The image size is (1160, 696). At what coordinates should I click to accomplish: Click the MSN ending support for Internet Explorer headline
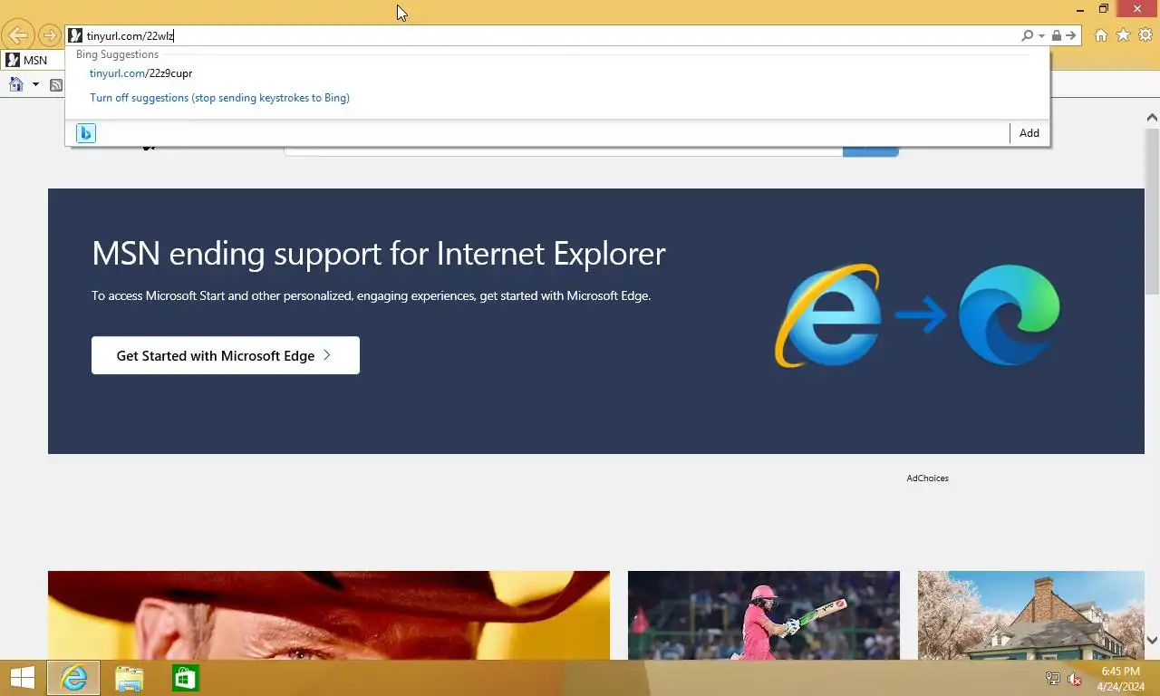coord(379,253)
